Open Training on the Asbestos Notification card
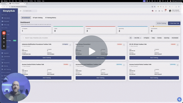Viewport: 183px width, 103px height. [47, 58]
